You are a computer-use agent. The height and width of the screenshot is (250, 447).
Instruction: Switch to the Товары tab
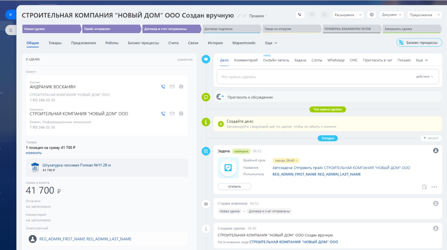pyautogui.click(x=55, y=43)
